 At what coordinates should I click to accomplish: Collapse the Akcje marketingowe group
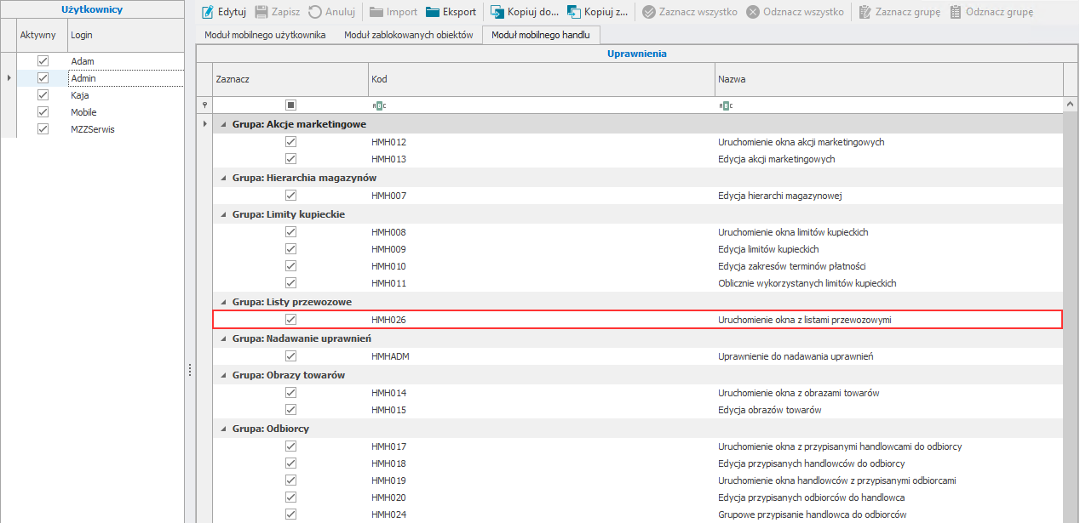(x=223, y=125)
